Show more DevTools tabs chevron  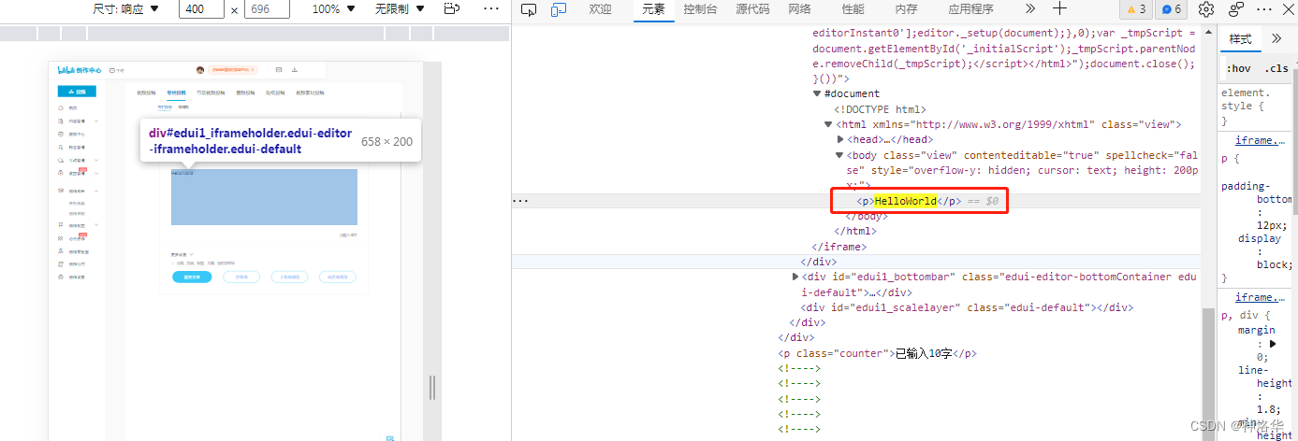[1029, 8]
